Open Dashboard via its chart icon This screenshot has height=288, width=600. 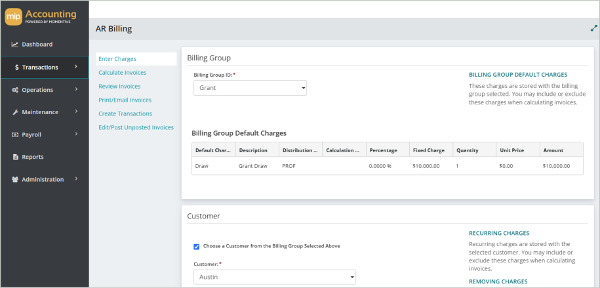coord(15,45)
